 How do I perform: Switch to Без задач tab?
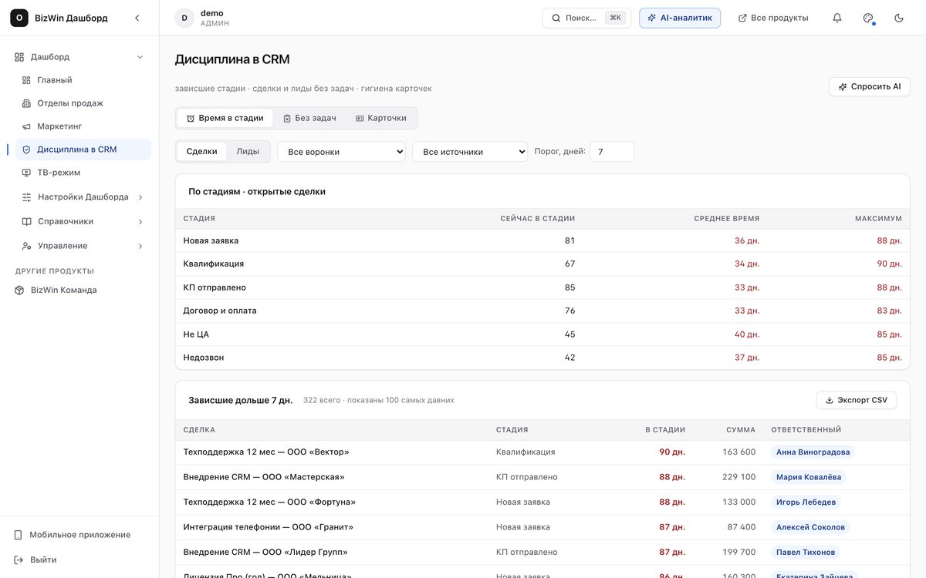click(309, 118)
